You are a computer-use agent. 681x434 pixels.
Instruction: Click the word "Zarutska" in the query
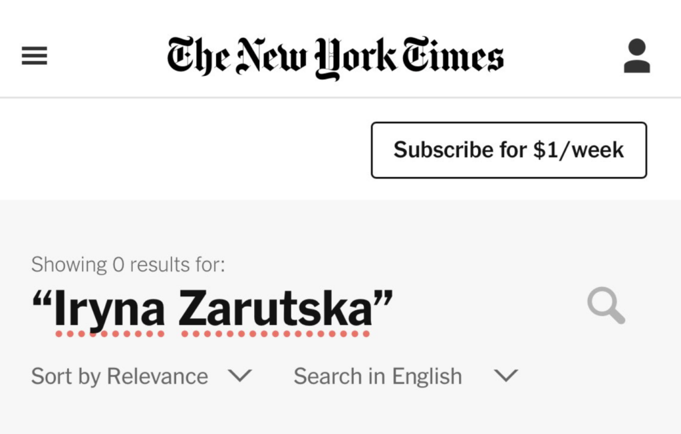pyautogui.click(x=275, y=309)
